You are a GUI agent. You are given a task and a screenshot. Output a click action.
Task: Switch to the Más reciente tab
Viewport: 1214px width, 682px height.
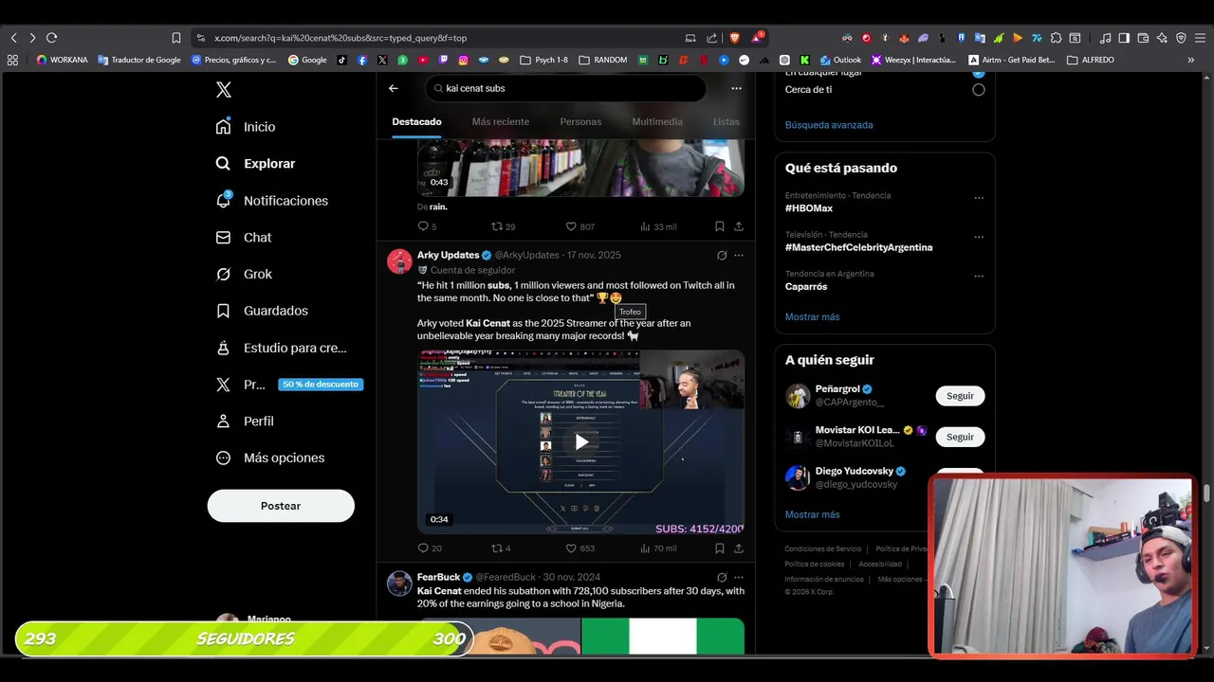tap(501, 121)
